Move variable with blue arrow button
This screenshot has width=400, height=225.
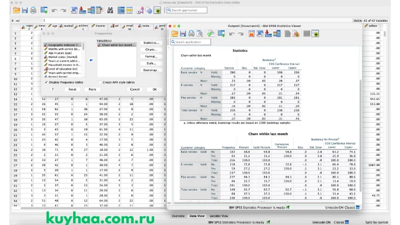tap(91, 60)
